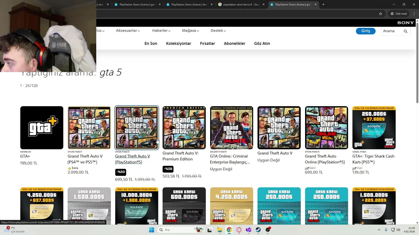Screen dimensions: 419x235
Task: Open Steam from the taskbar
Action: [x=258, y=230]
